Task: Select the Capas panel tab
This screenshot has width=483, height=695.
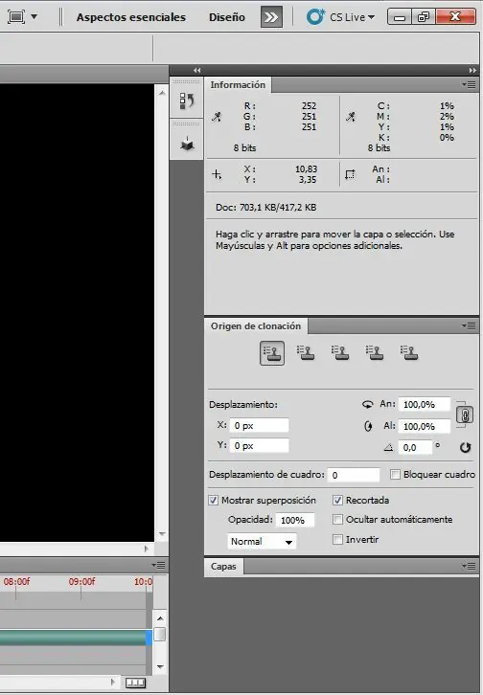Action: coord(223,566)
